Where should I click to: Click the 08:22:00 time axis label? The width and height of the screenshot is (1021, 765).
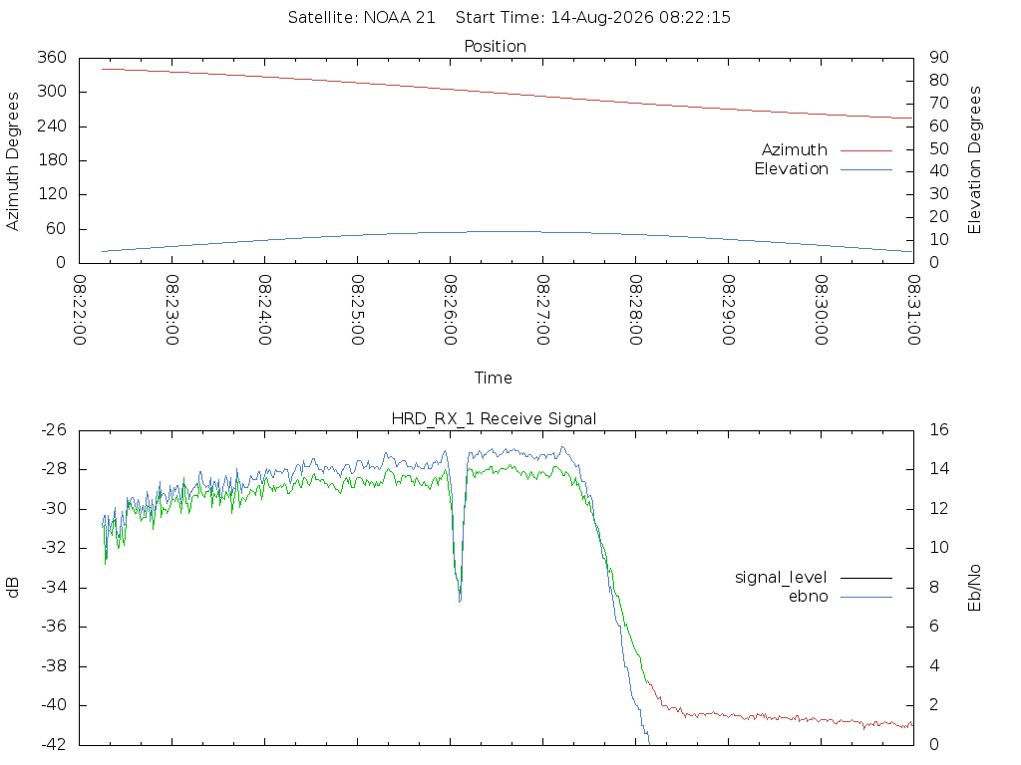coord(79,310)
